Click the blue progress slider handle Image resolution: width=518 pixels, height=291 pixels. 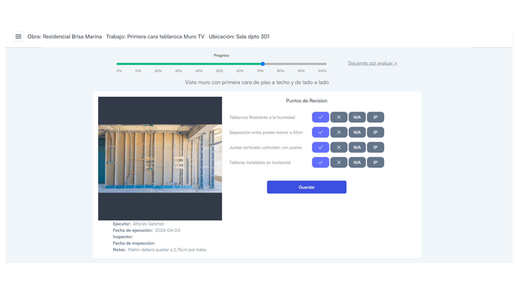(263, 64)
